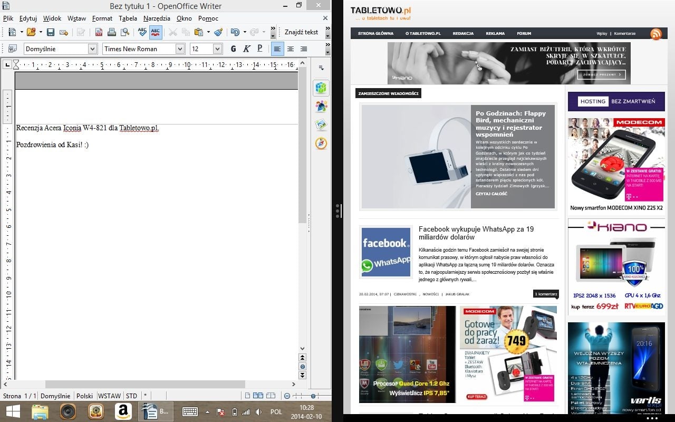Expand the font size 12 dropdown
The image size is (675, 422).
coord(217,49)
